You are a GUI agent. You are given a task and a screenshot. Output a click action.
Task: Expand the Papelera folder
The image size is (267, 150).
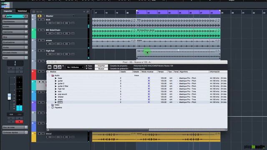pyautogui.click(x=49, y=107)
